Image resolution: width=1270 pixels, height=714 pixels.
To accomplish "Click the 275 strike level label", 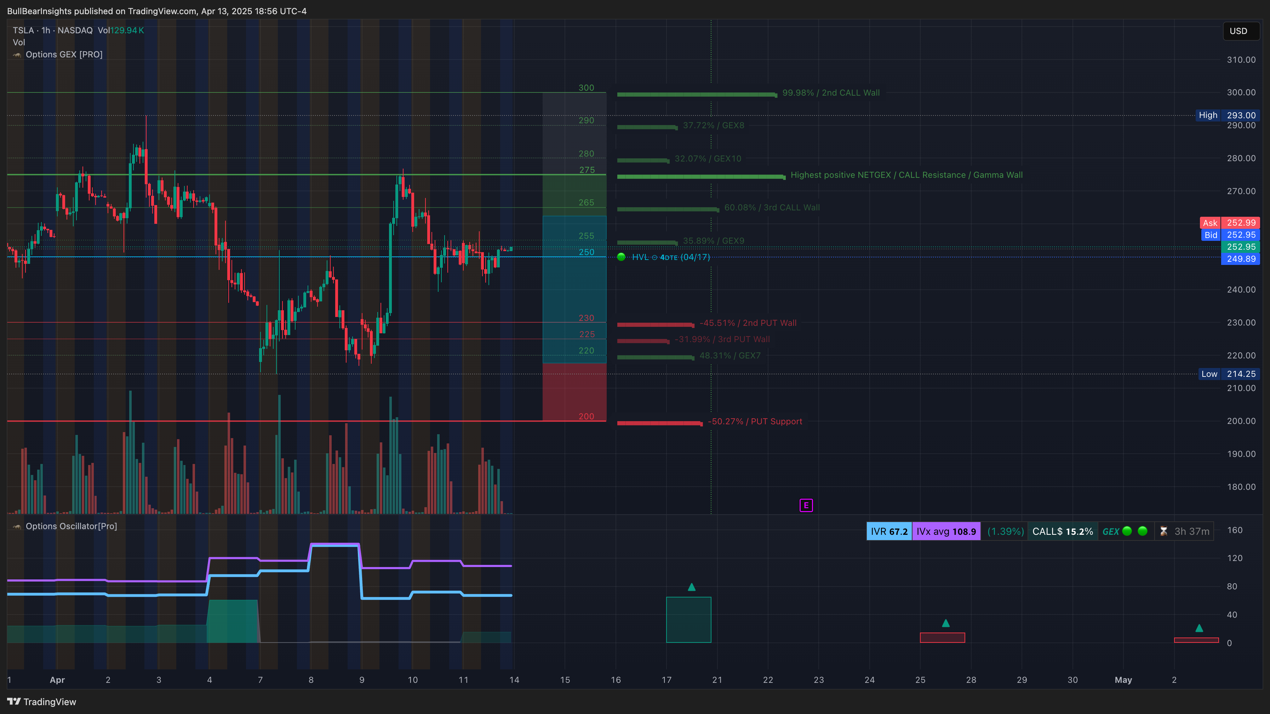I will tap(587, 170).
